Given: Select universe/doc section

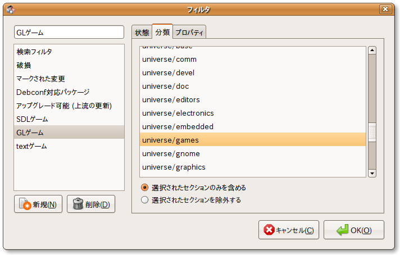Looking at the screenshot, I should [253, 86].
